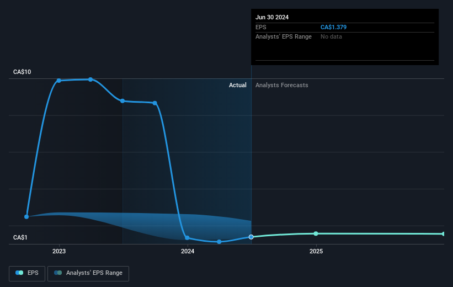The image size is (453, 287).
Task: Click the EPS row label in tooltip
Action: click(260, 27)
